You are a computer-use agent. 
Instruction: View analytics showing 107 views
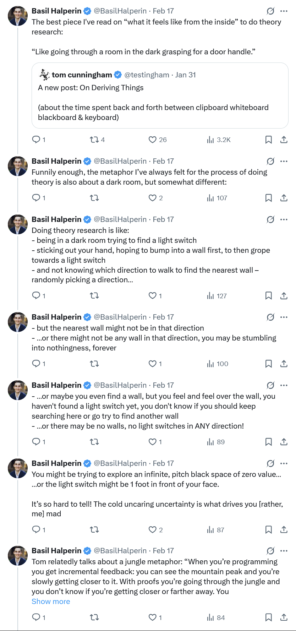(x=217, y=198)
